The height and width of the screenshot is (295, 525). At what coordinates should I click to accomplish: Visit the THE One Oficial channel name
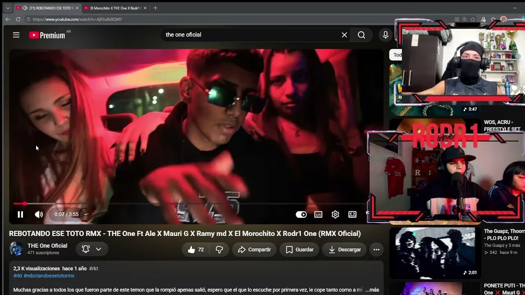pyautogui.click(x=47, y=246)
